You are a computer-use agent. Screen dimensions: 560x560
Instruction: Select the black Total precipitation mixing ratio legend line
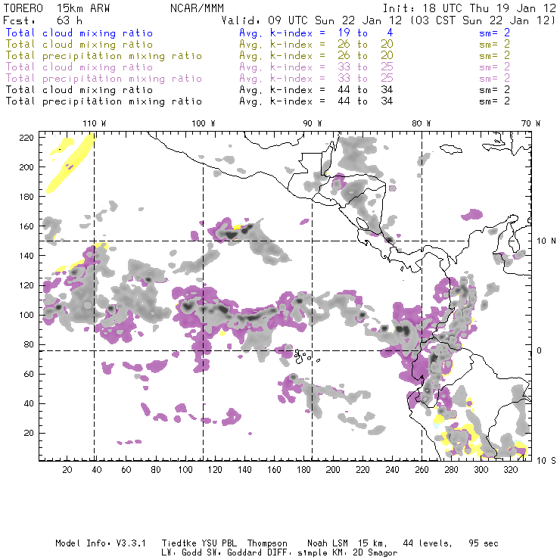click(x=100, y=101)
